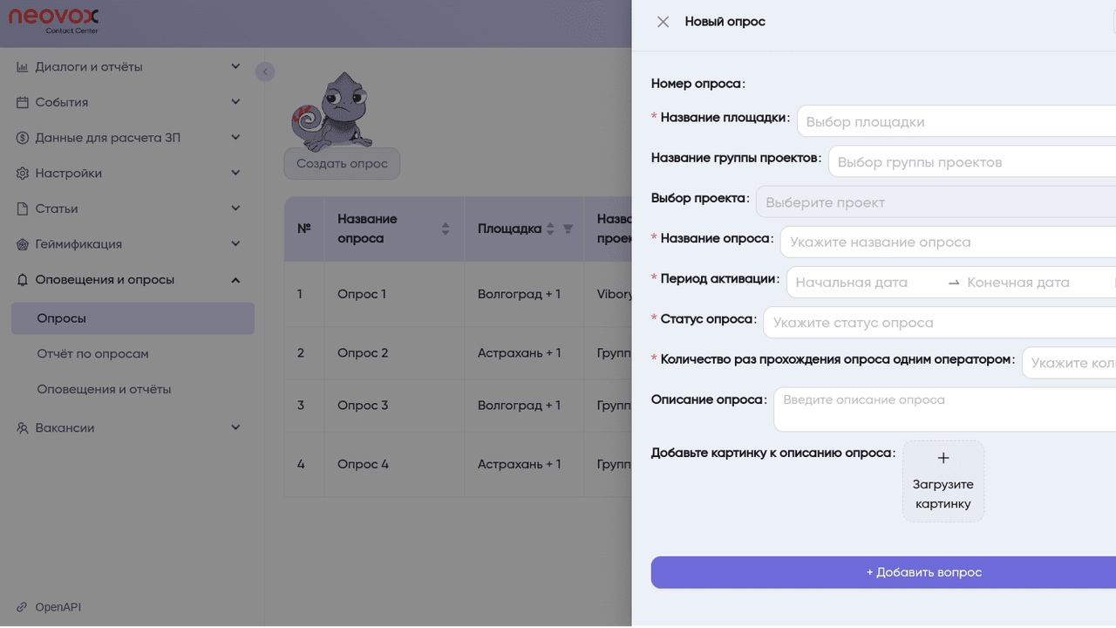This screenshot has width=1116, height=628.
Task: Open the Выбор группы проектов dropdown
Action: point(971,162)
